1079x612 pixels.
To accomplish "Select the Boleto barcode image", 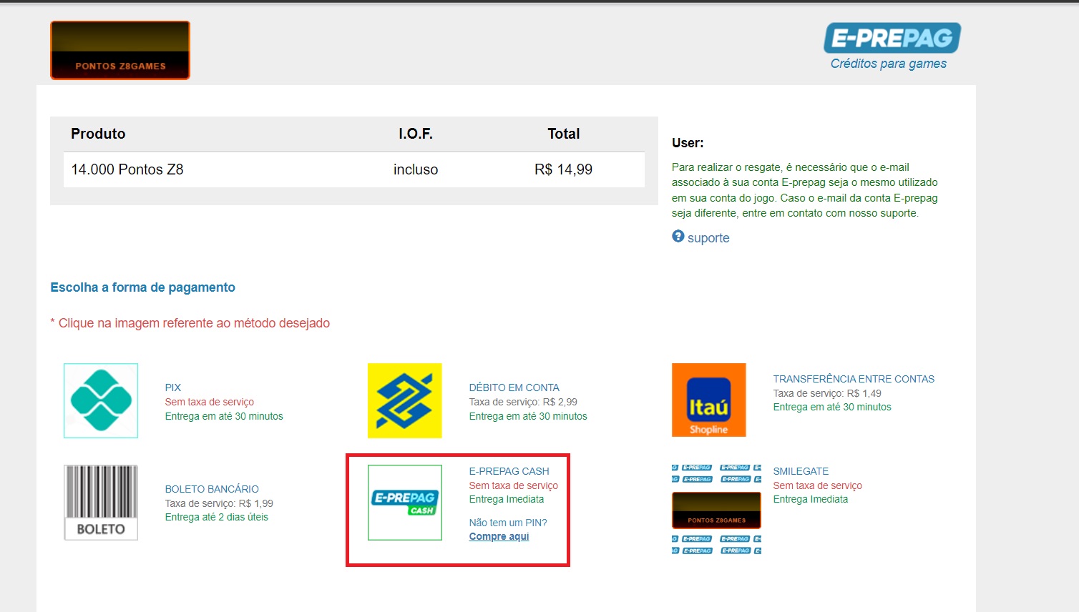I will (x=101, y=503).
